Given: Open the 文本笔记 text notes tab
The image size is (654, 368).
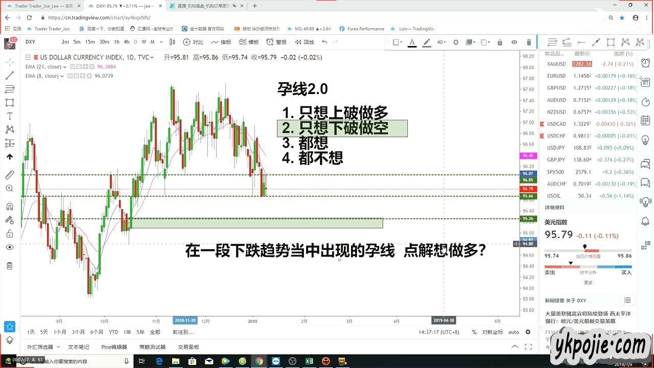Looking at the screenshot, I should pos(79,347).
